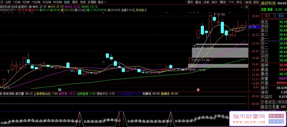Click the 卖五 ask level row
The height and width of the screenshot is (127, 287).
click(x=274, y=22)
